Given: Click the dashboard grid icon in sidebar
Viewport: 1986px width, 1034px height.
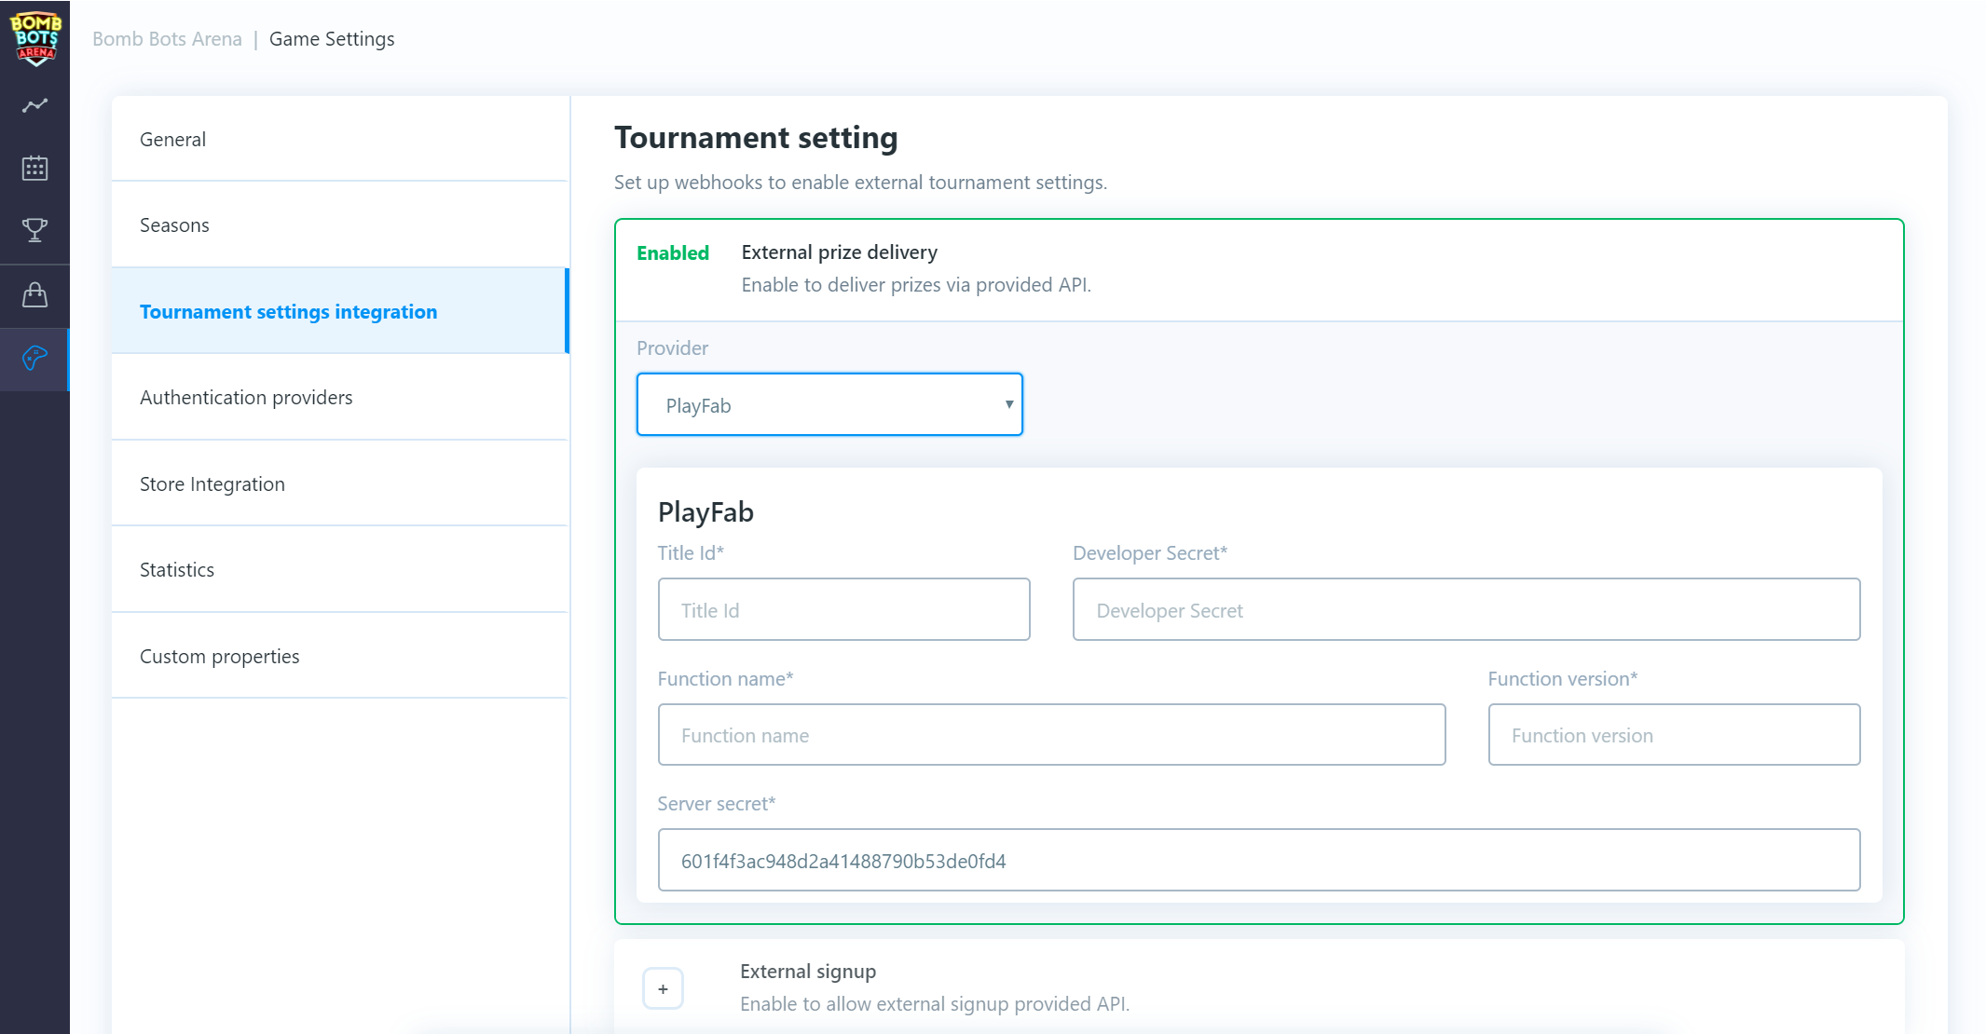Looking at the screenshot, I should 35,167.
